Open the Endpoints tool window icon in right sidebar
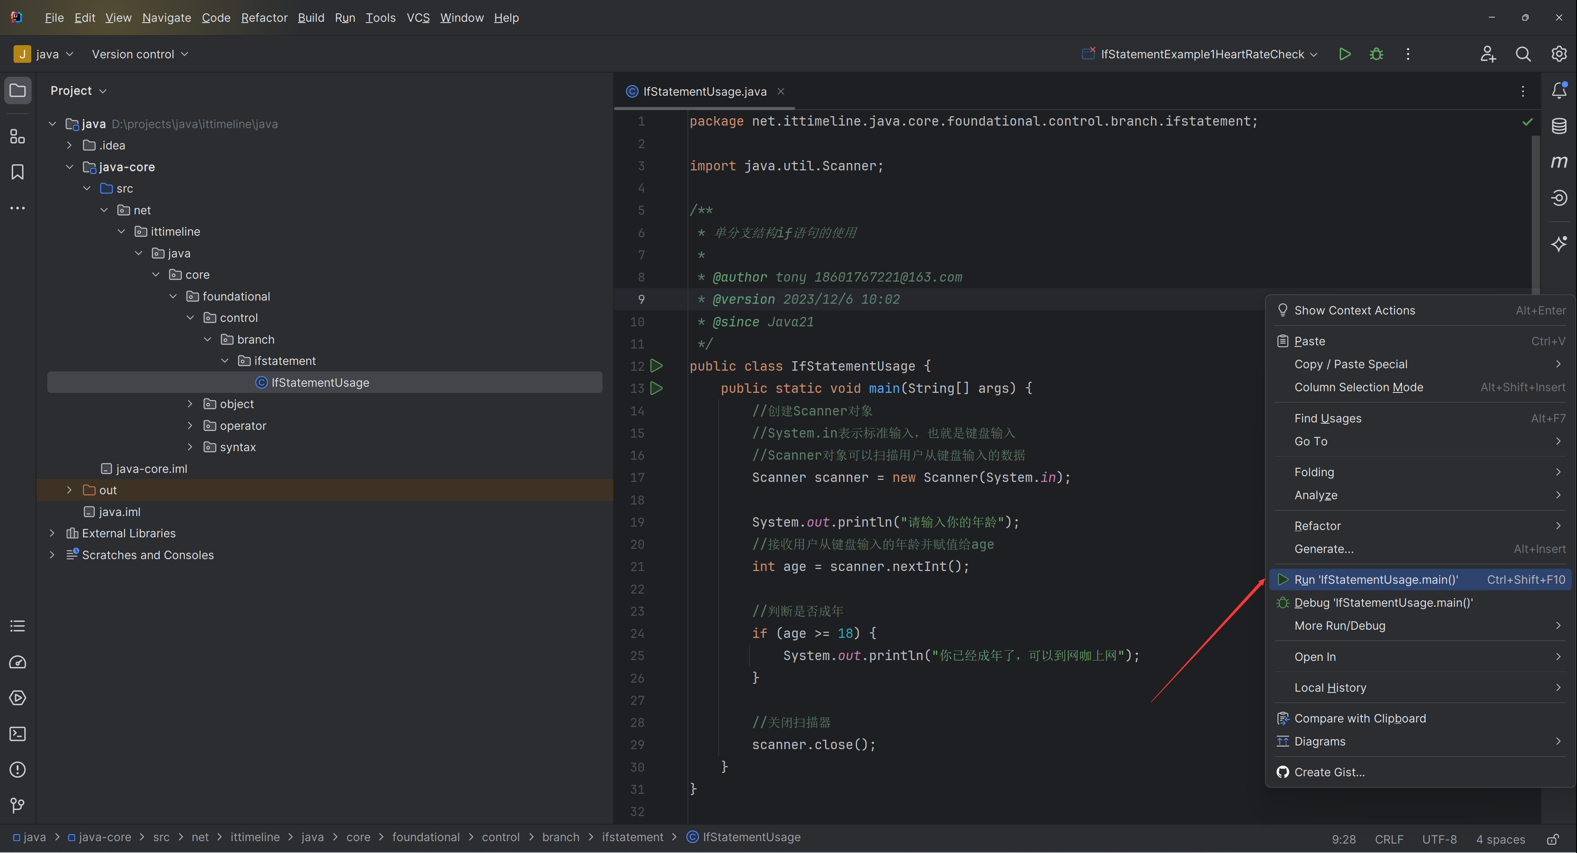The height and width of the screenshot is (853, 1577). coord(1559,198)
